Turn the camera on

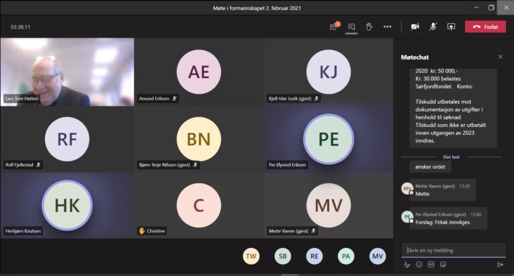pos(415,27)
